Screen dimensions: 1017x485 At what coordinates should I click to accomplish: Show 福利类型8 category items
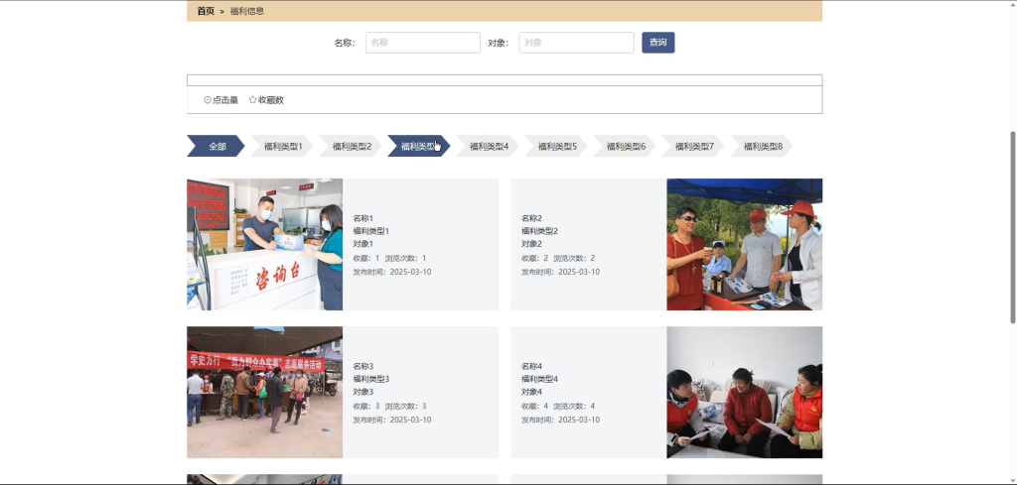pos(762,147)
